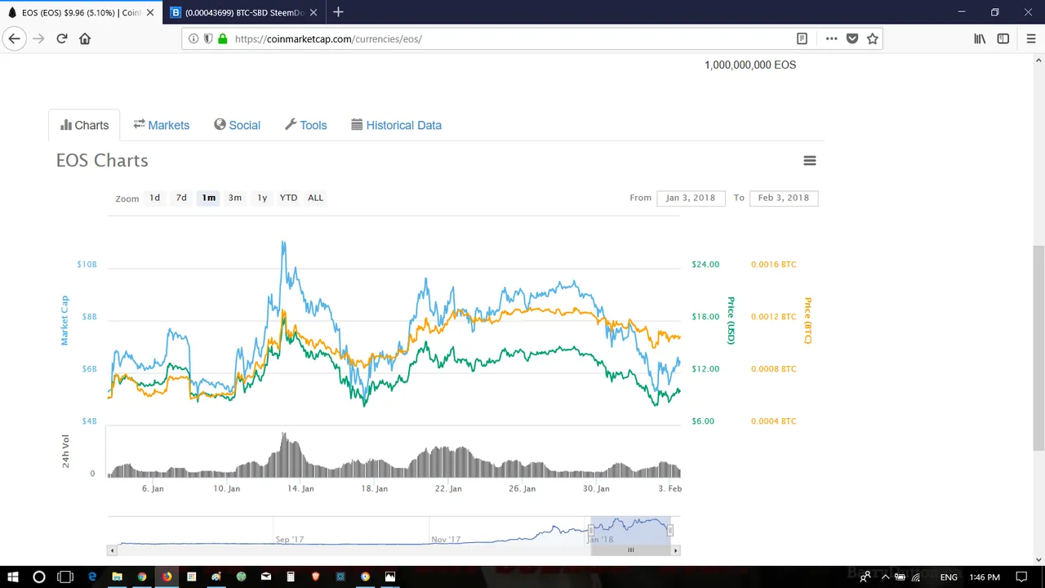Select the 1m zoom range
Viewport: 1045px width, 588px height.
coord(209,198)
